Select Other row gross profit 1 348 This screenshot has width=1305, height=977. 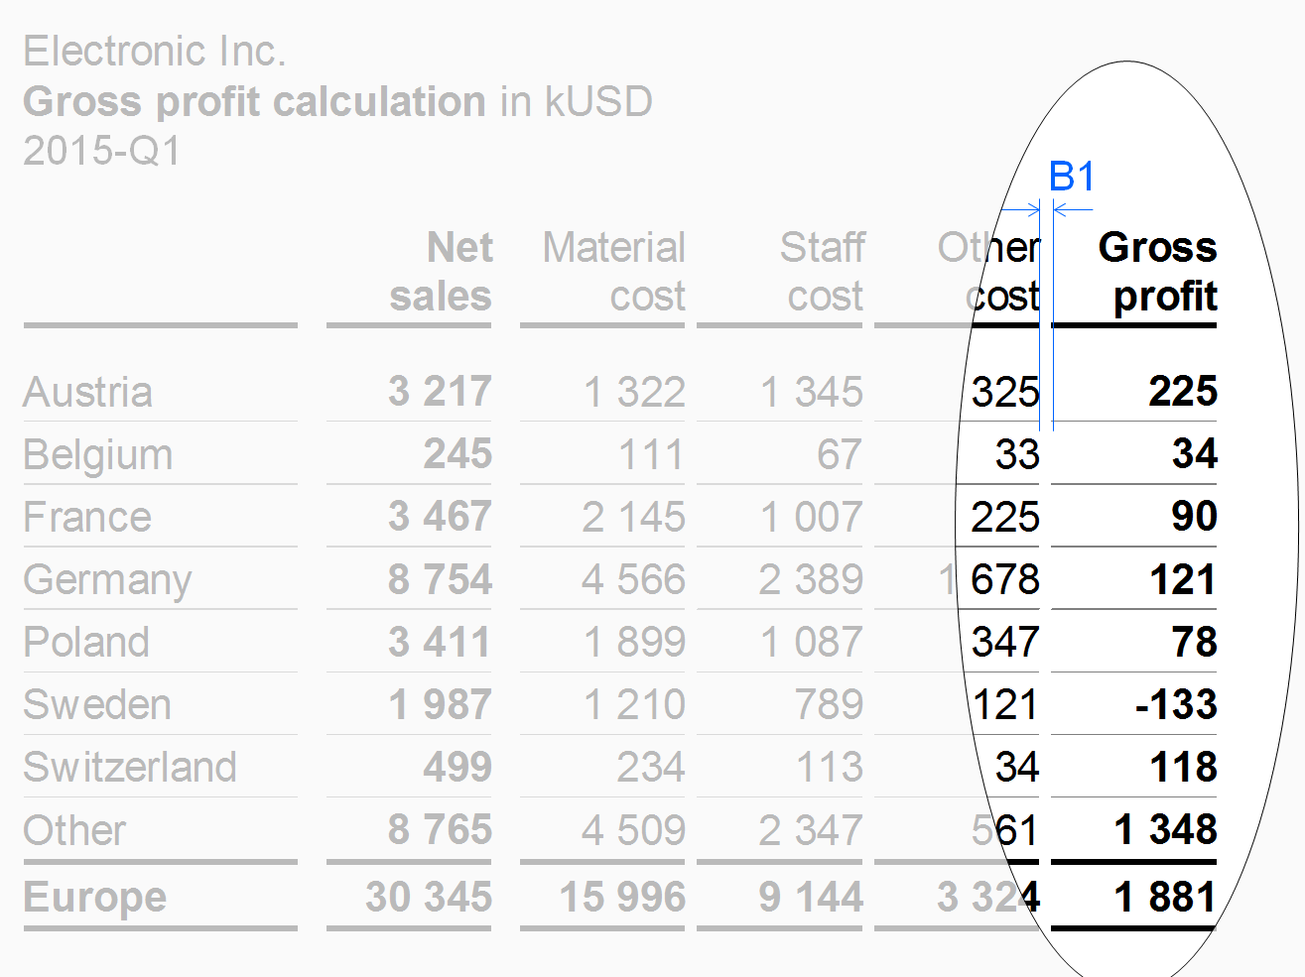tap(1165, 829)
